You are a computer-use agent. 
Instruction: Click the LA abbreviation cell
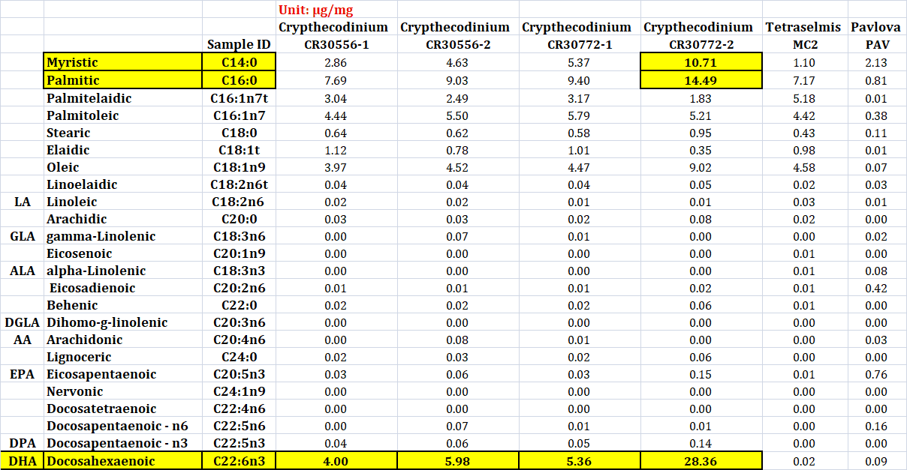click(23, 202)
